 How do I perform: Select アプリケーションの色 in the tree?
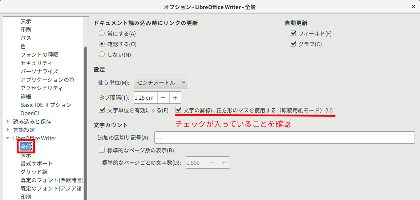47,80
